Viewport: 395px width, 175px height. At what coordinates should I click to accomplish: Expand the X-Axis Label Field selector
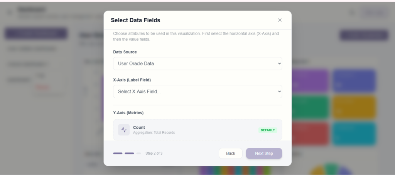197,92
